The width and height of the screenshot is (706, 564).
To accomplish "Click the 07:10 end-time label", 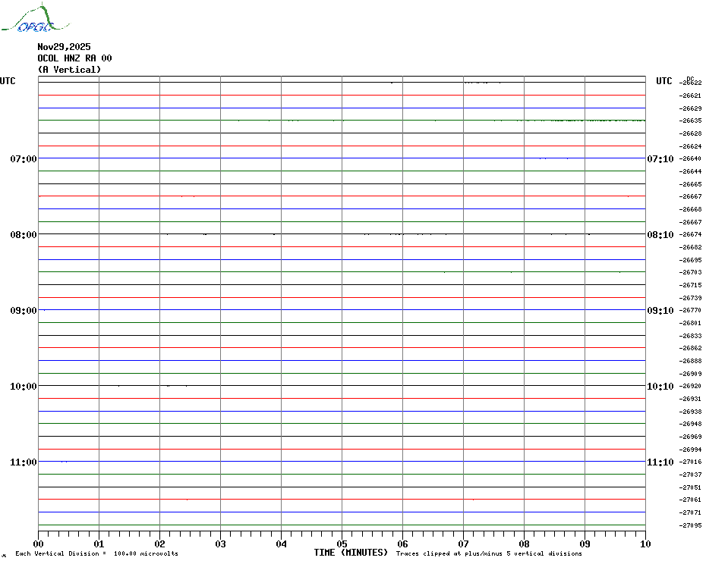I will 660,158.
